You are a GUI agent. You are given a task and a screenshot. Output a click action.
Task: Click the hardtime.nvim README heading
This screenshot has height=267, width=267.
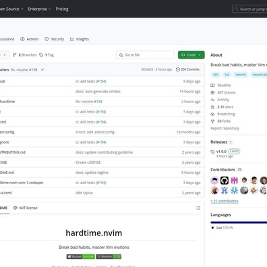pos(94,233)
